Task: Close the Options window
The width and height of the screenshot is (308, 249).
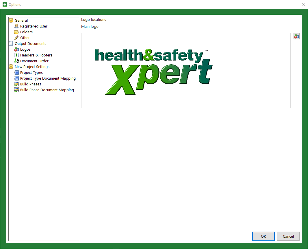Action: [303, 4]
